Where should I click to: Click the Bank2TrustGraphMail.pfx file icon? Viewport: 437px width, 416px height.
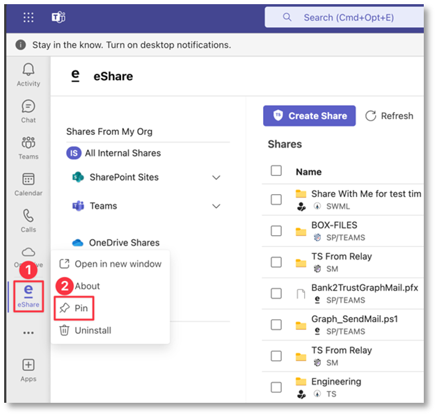[301, 294]
